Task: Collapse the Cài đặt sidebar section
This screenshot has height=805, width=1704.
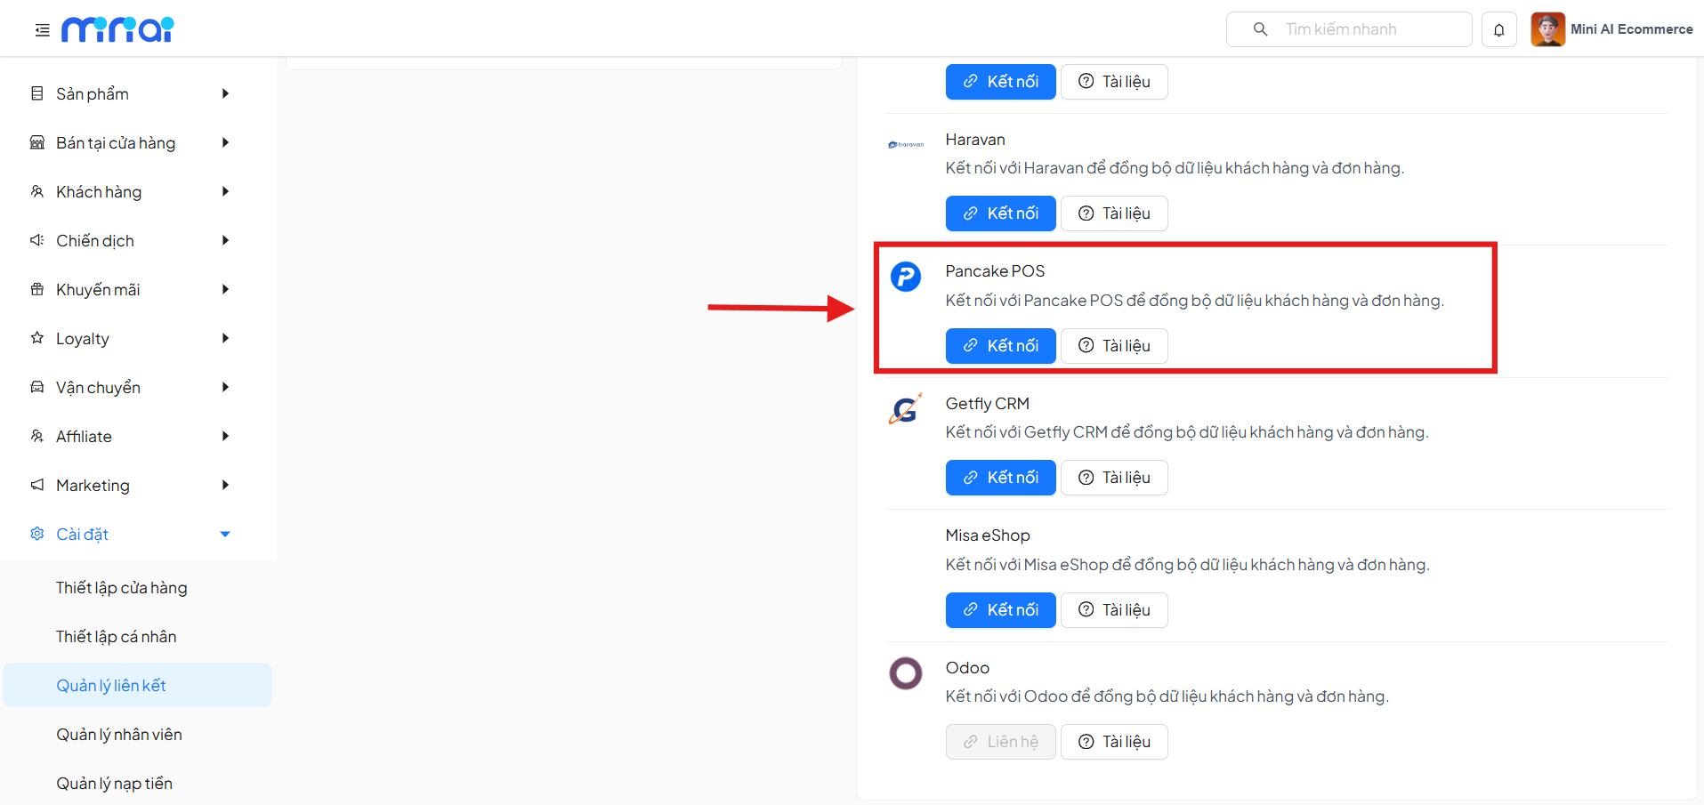Action: click(225, 534)
